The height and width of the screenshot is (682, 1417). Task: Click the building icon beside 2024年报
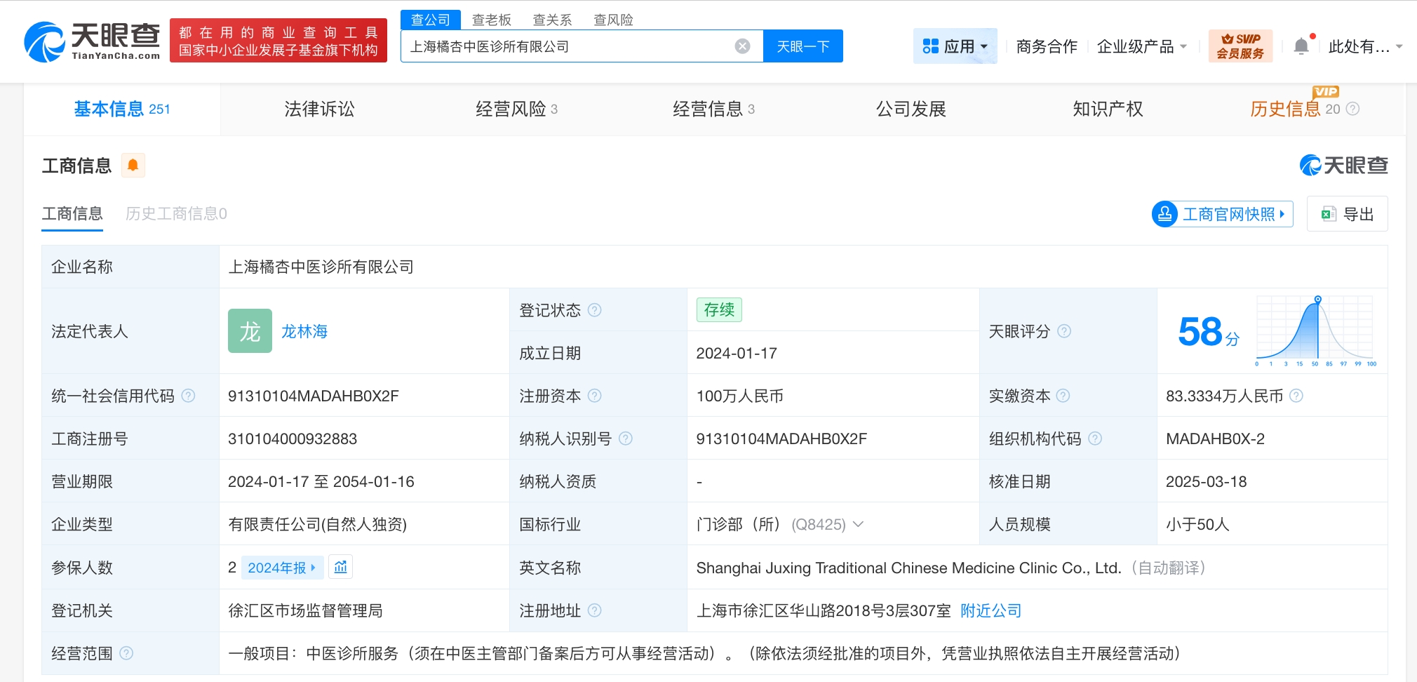[341, 567]
